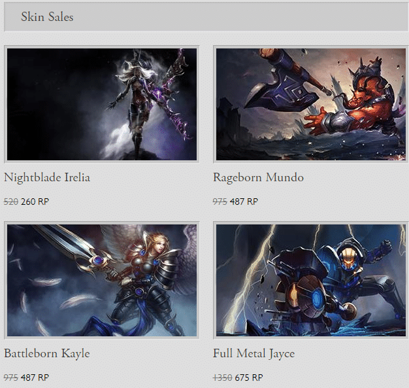Click the crossed-out 1350 original price

(222, 378)
